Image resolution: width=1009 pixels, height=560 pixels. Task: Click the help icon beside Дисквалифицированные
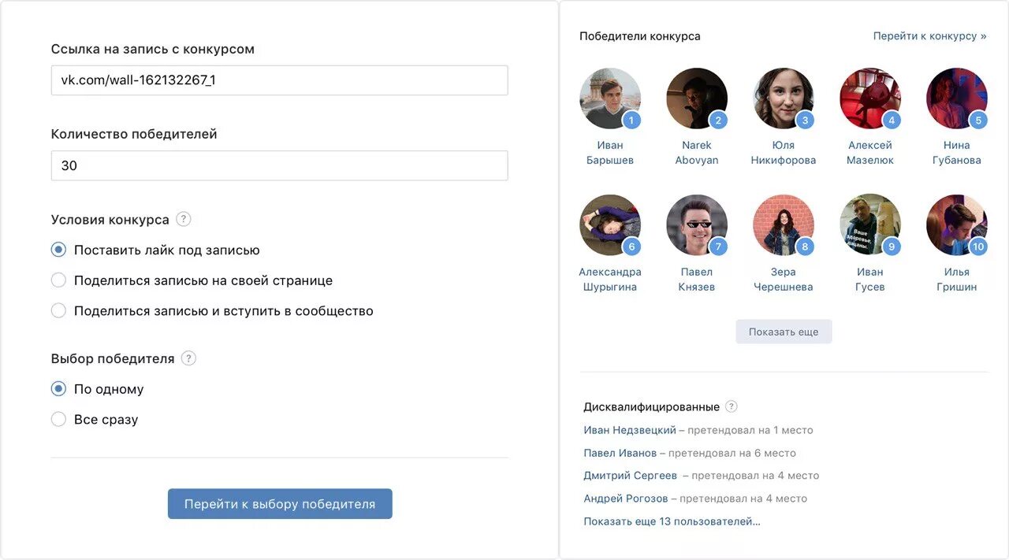point(732,406)
